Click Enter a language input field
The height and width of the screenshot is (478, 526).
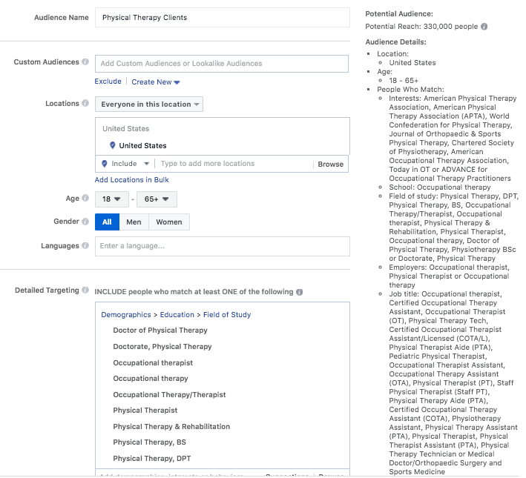point(223,246)
